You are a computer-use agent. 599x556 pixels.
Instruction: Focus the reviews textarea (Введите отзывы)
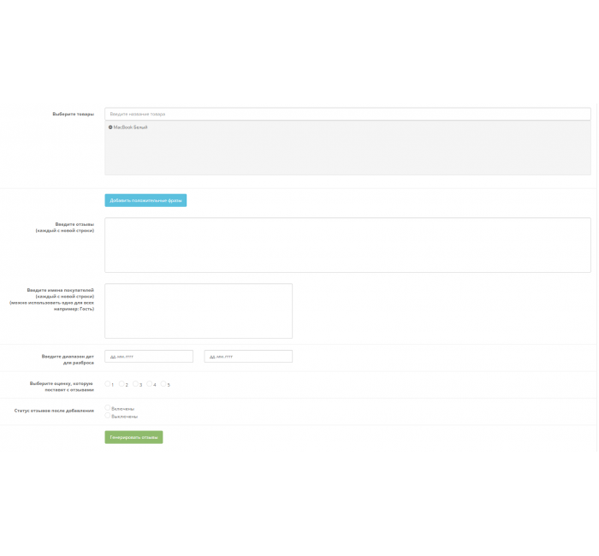347,245
